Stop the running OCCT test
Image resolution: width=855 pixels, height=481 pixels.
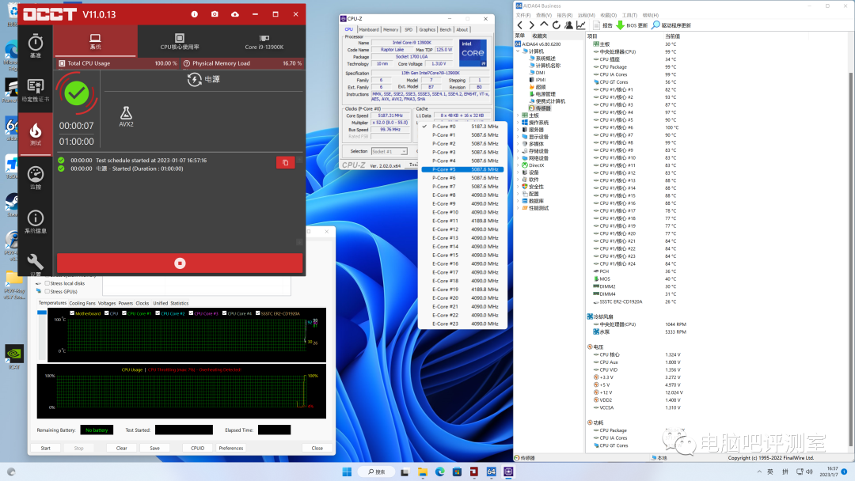180,263
